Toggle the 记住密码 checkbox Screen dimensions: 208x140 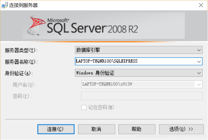pos(84,107)
